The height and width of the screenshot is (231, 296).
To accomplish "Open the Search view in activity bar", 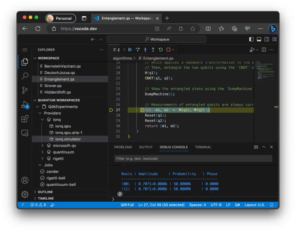I will point(25,76).
